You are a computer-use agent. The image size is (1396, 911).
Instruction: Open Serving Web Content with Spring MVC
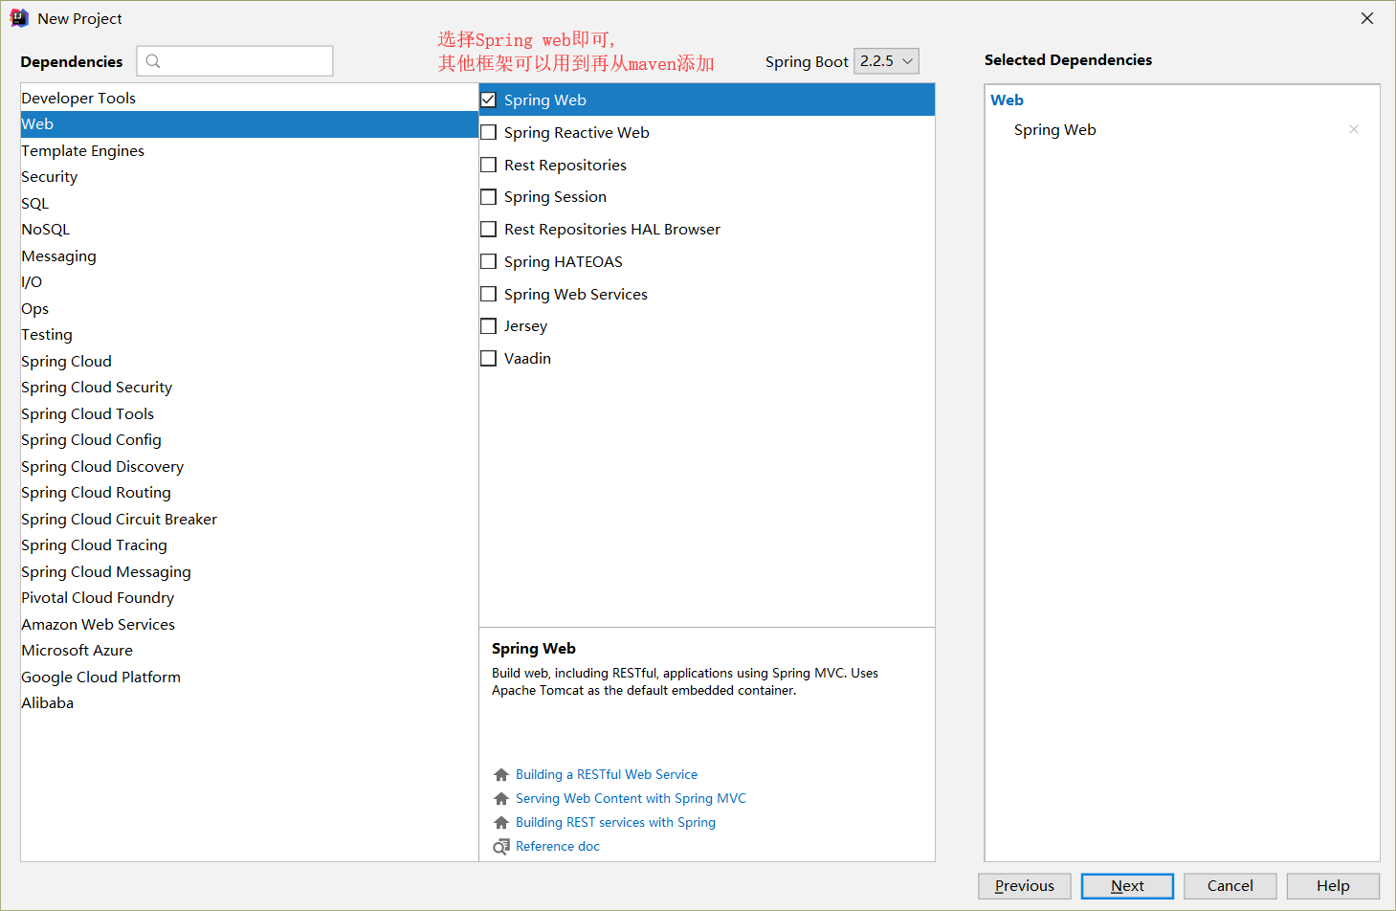click(631, 798)
